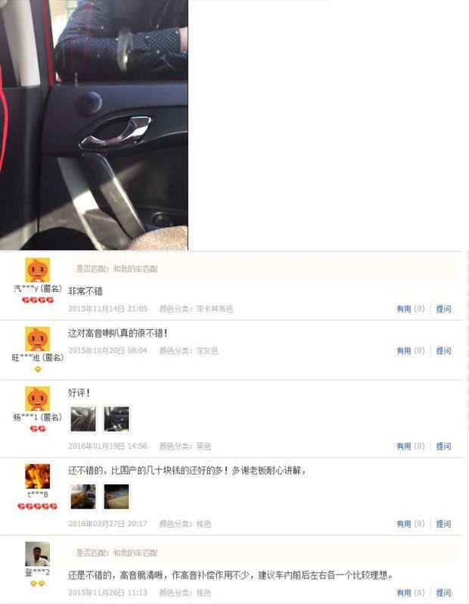469x604 pixels.
Task: Click 提问 on the 2016年01月19日 review
Action: (443, 446)
